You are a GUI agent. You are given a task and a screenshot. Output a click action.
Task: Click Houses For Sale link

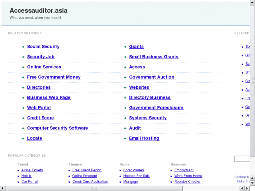136,176
